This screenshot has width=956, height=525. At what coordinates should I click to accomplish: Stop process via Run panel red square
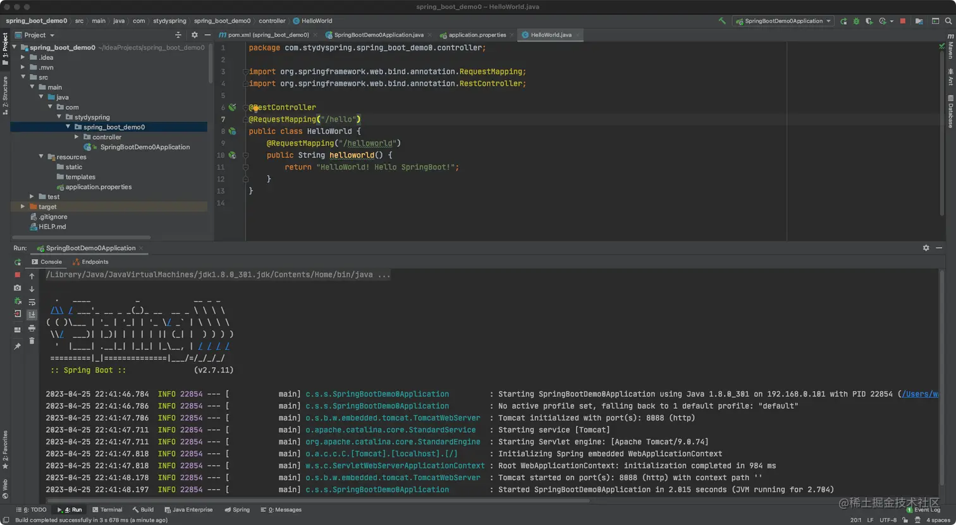(18, 275)
